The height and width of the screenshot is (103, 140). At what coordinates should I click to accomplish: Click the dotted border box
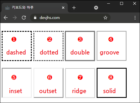click(48, 46)
